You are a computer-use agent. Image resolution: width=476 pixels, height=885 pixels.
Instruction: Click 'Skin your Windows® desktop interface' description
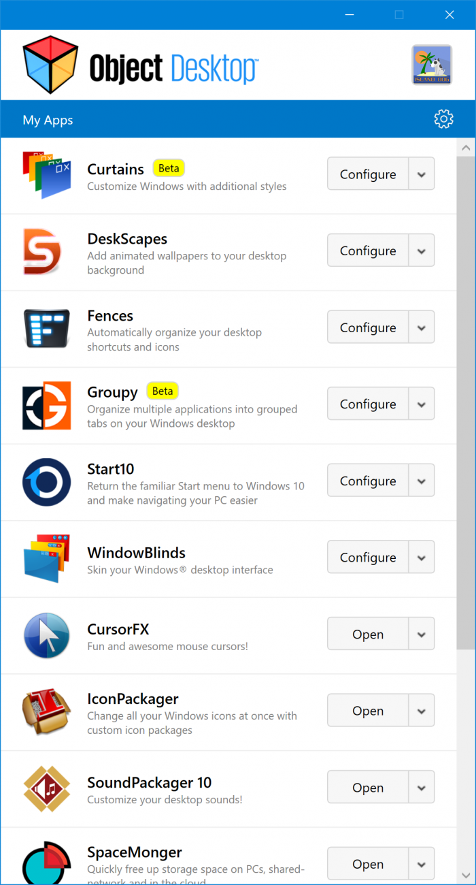pos(180,570)
